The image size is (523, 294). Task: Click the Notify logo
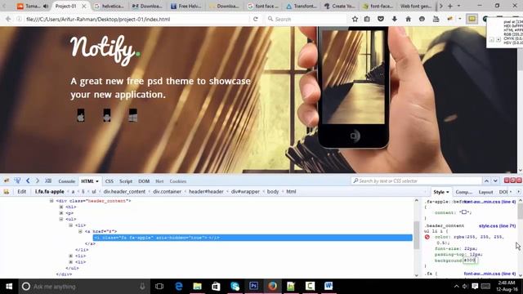105,50
